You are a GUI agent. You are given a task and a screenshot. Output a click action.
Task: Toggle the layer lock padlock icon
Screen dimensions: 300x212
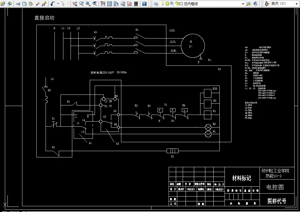[177, 4]
